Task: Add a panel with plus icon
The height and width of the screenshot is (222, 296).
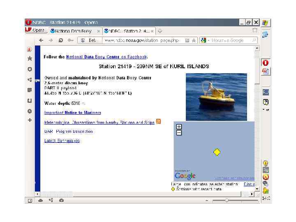Action: 30,120
